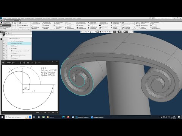Viewport: 182px width, 136px height.
Task: Collapse the root model node in tree
Action: point(9,39)
